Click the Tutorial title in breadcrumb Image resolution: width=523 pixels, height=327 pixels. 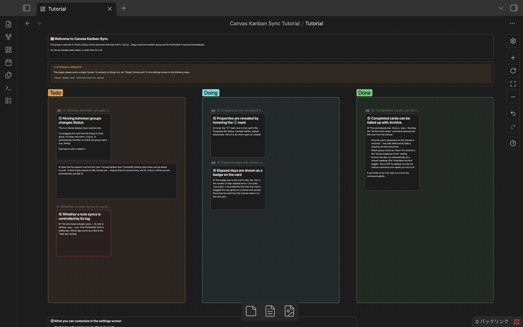(x=314, y=24)
